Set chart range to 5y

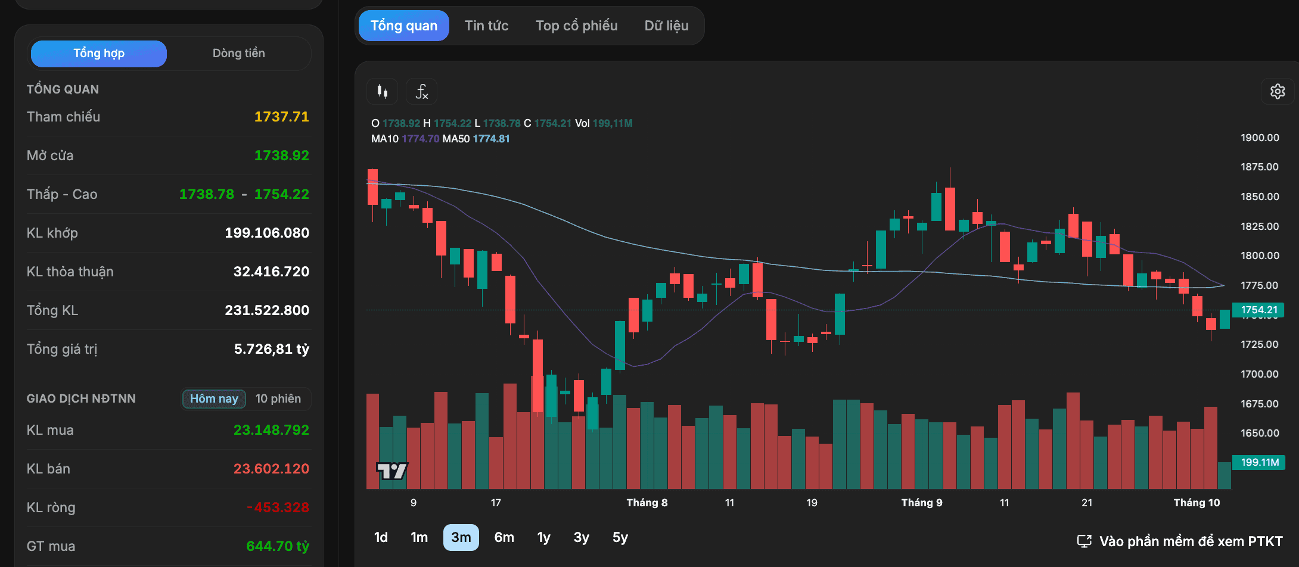620,537
